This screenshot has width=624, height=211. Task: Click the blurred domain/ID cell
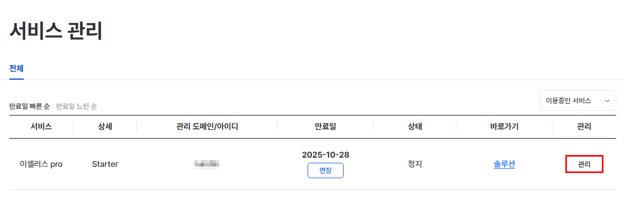pos(207,164)
